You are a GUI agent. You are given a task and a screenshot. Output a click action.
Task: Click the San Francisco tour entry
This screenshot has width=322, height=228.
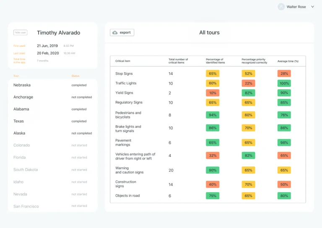(26, 206)
